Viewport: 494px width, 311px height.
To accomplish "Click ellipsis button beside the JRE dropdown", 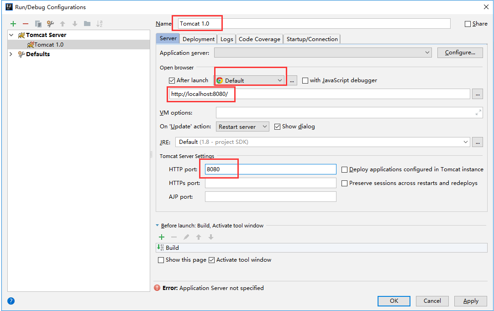I will (x=478, y=142).
